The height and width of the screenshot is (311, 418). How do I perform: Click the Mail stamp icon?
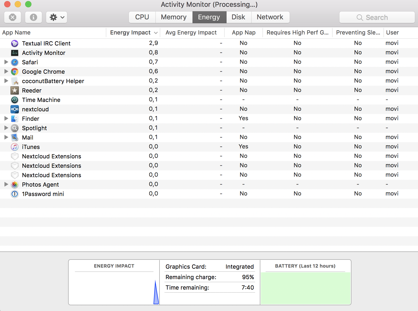(15, 137)
